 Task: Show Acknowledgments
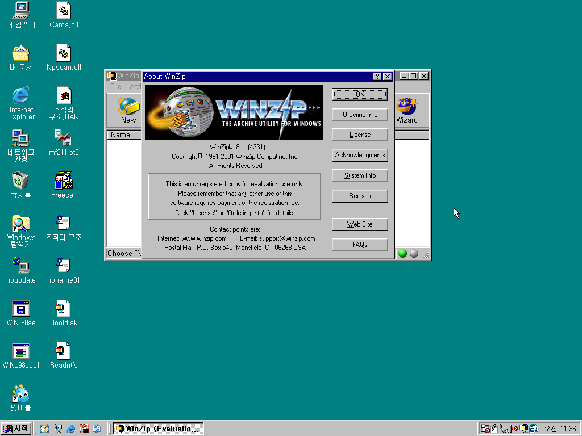pos(360,155)
